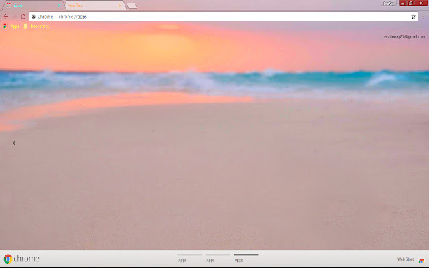Open a new tab with the tab-strip button
The image size is (429, 268).
pos(132,6)
